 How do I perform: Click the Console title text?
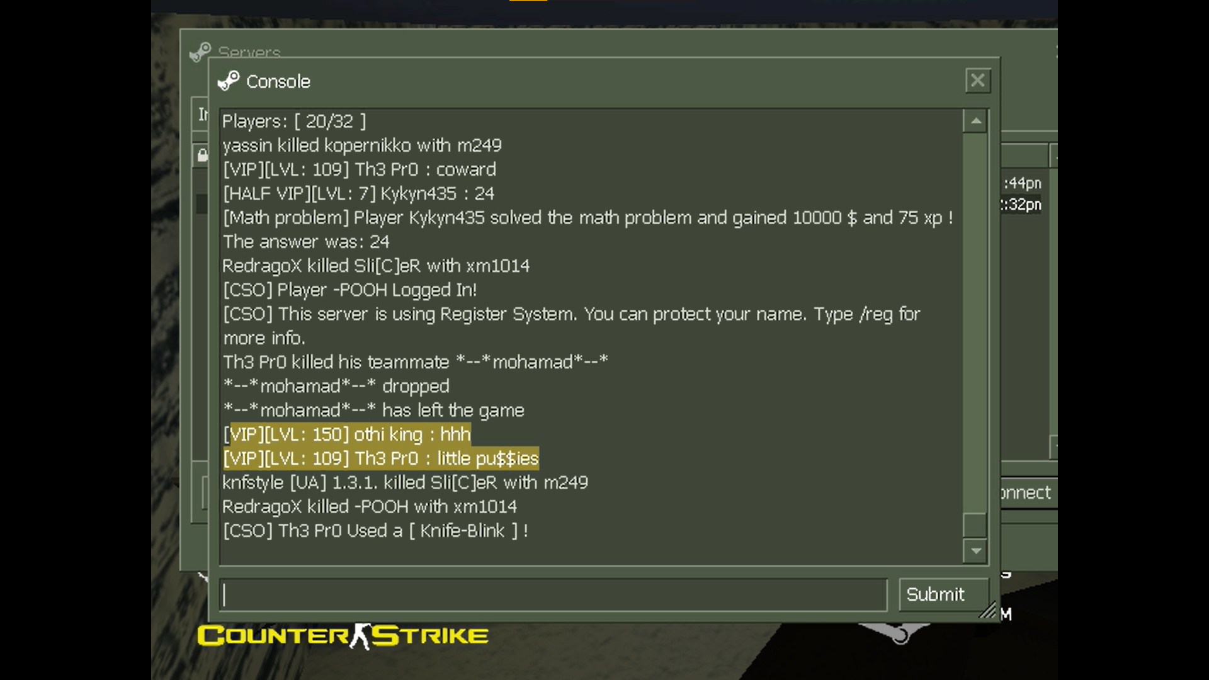tap(278, 82)
